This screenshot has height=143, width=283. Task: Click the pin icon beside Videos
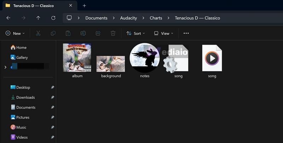pos(52,137)
